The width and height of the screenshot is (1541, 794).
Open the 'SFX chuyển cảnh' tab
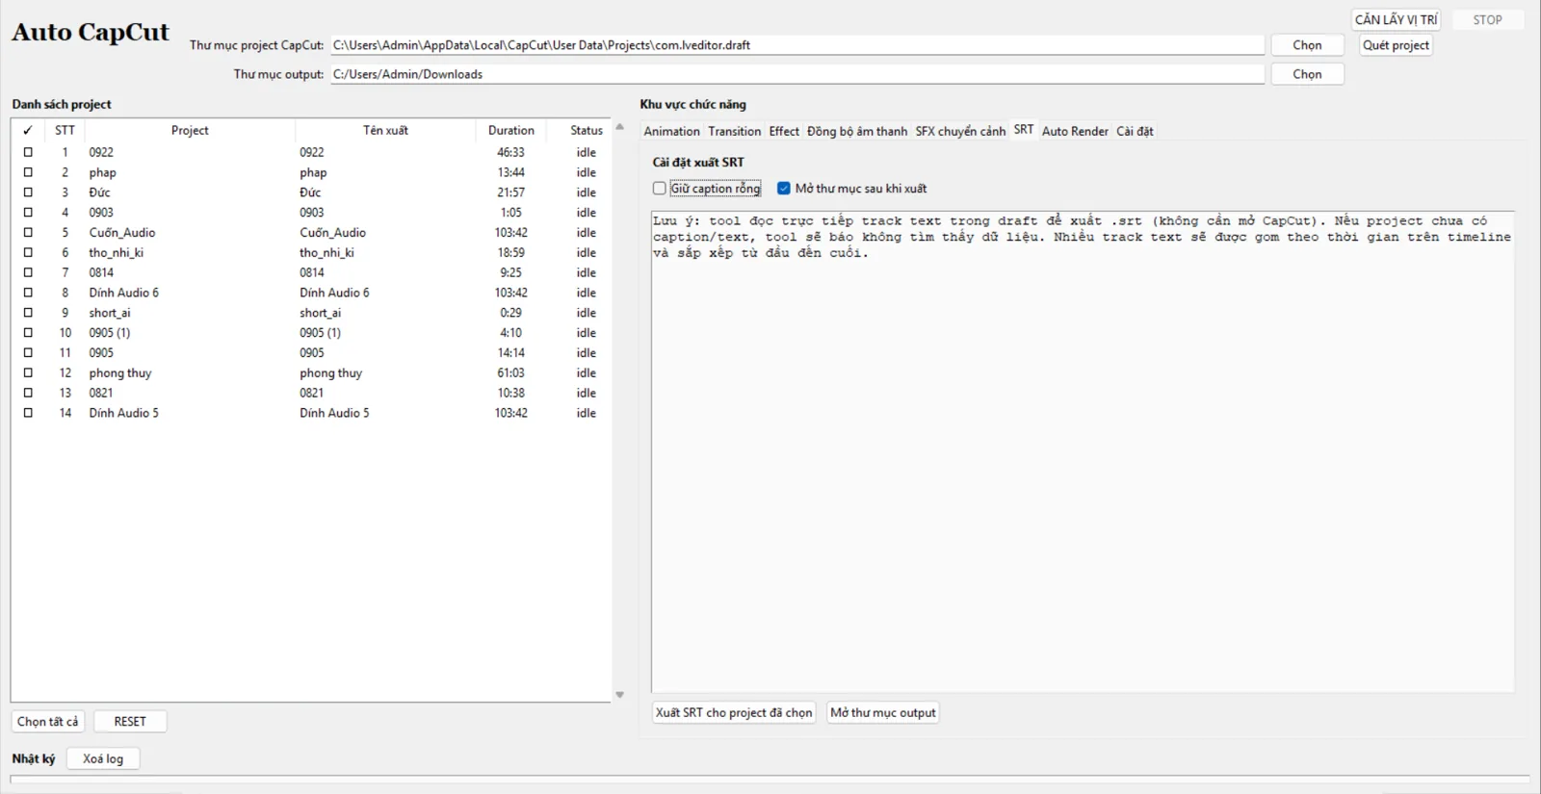click(960, 131)
